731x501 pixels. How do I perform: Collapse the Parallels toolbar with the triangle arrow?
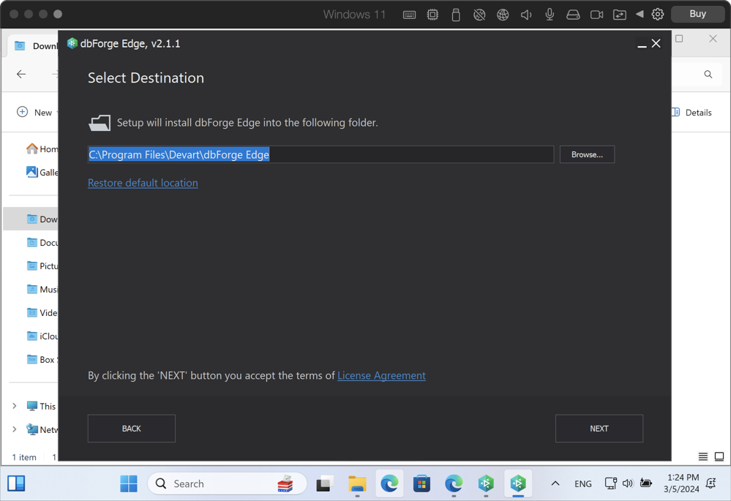coord(640,15)
